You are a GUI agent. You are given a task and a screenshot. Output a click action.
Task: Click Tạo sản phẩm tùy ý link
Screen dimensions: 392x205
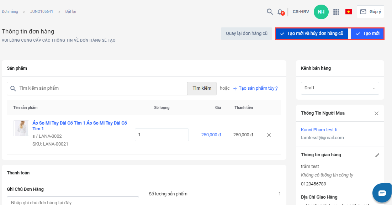point(255,88)
